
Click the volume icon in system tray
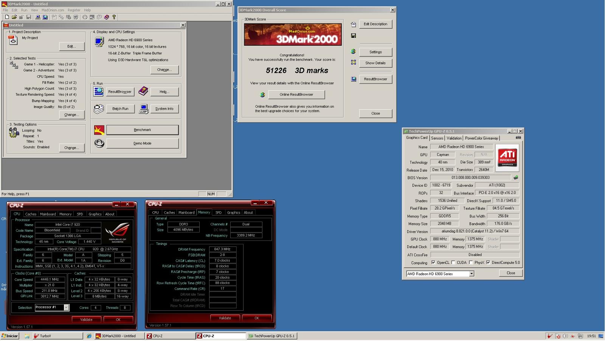click(x=565, y=336)
